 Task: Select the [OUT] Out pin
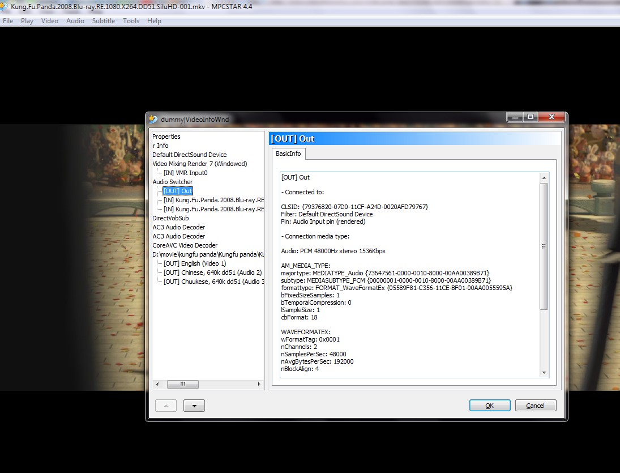pyautogui.click(x=178, y=191)
